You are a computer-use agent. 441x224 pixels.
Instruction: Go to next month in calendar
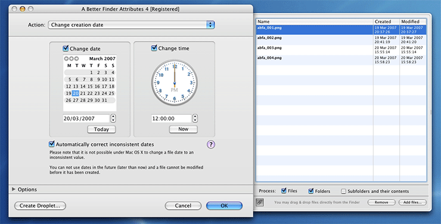coord(76,59)
